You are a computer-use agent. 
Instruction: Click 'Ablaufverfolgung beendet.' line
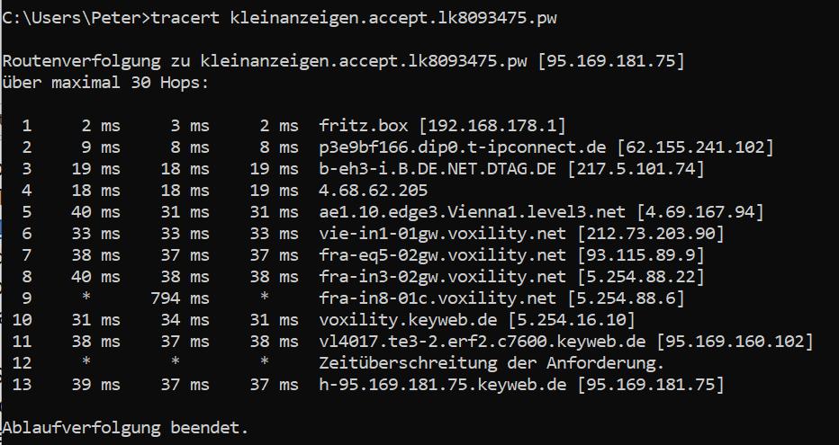pos(125,428)
